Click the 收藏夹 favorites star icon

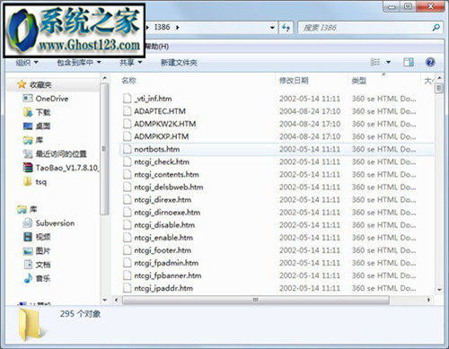click(22, 84)
